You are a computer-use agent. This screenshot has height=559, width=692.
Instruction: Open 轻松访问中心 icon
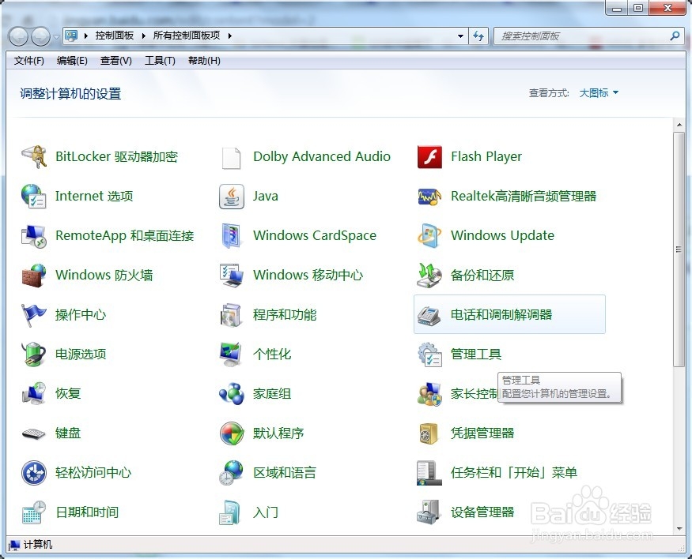(x=34, y=473)
